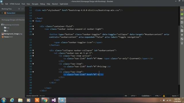Click the third icon in the right toolbar
The width and height of the screenshot is (184, 103).
(x=182, y=18)
